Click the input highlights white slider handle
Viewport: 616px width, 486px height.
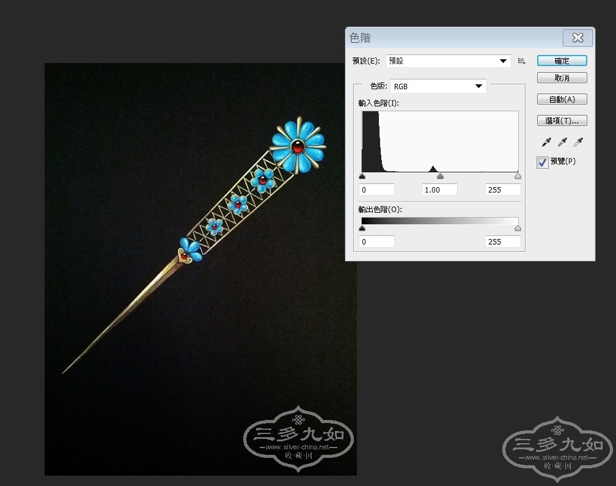[518, 177]
